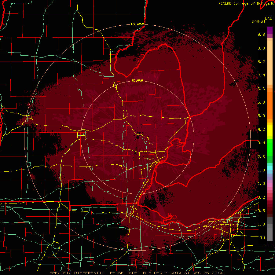Select the 8.2 legend value
275x275 pixels.
[x=261, y=61]
